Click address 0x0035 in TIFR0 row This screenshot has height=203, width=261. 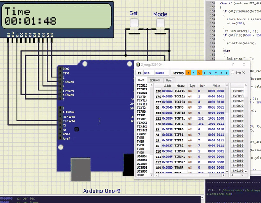(167, 129)
